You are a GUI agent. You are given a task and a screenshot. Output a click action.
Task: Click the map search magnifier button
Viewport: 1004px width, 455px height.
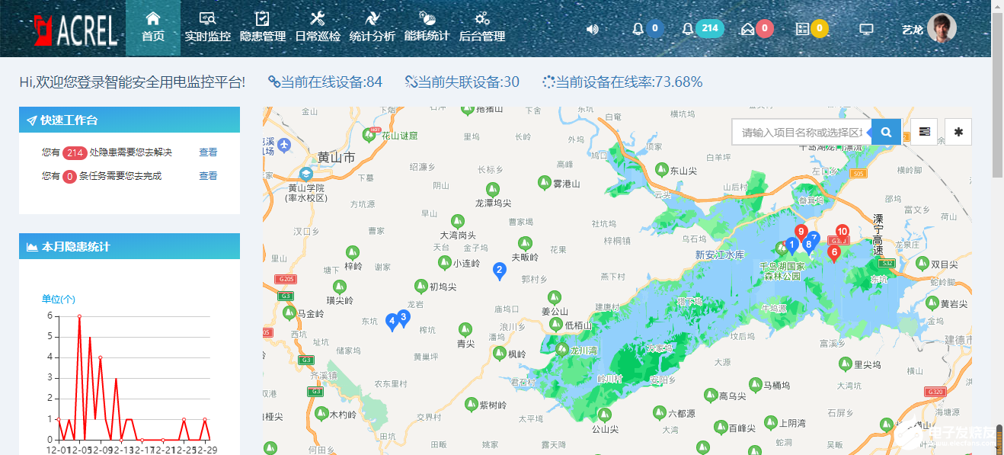[x=886, y=132]
